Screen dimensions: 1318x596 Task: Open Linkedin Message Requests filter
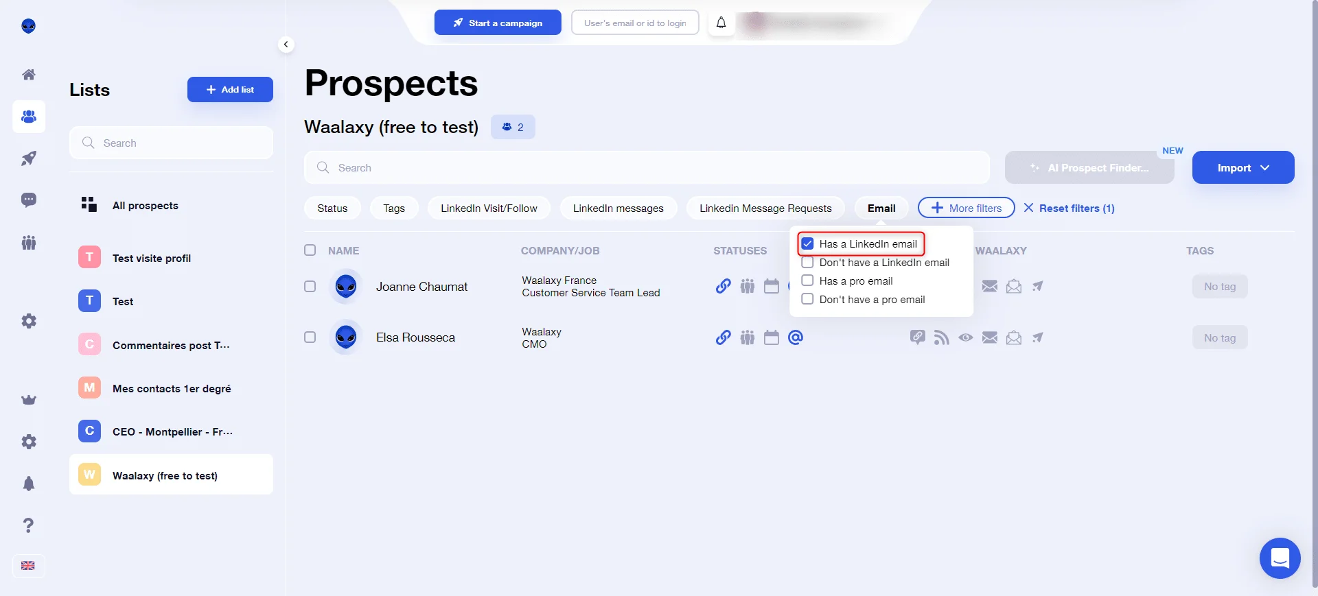point(765,208)
